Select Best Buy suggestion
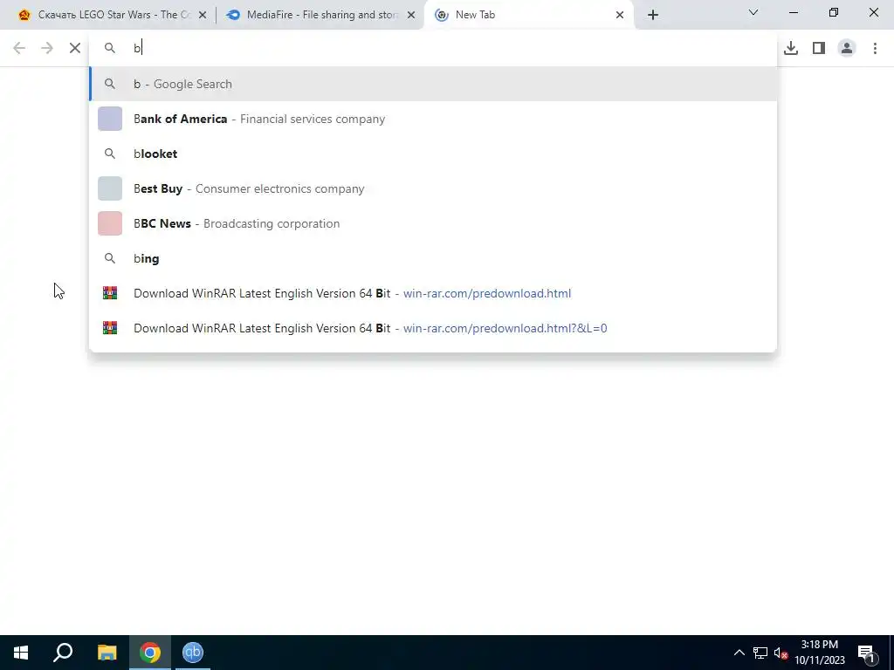The image size is (894, 670). pos(433,188)
